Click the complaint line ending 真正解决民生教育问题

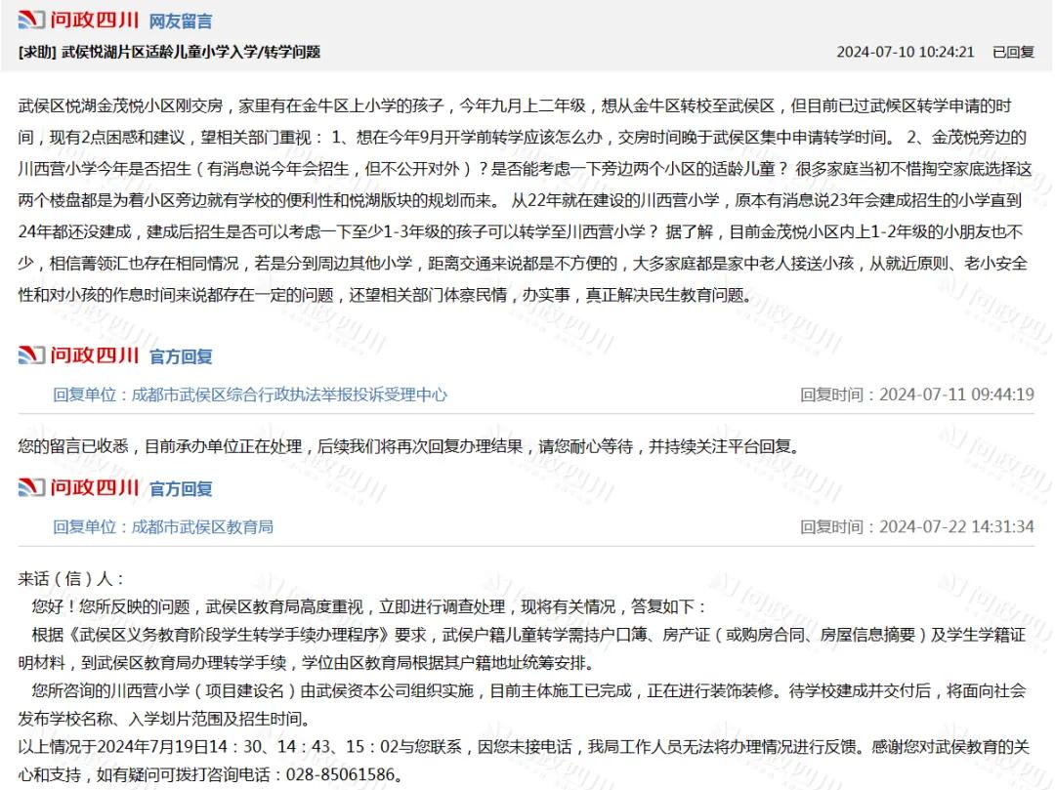[386, 295]
